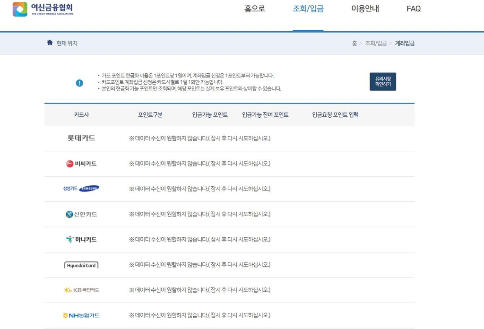Viewport: 484px width, 329px height.
Task: Open the 조회/입금 menu item
Action: (x=308, y=9)
